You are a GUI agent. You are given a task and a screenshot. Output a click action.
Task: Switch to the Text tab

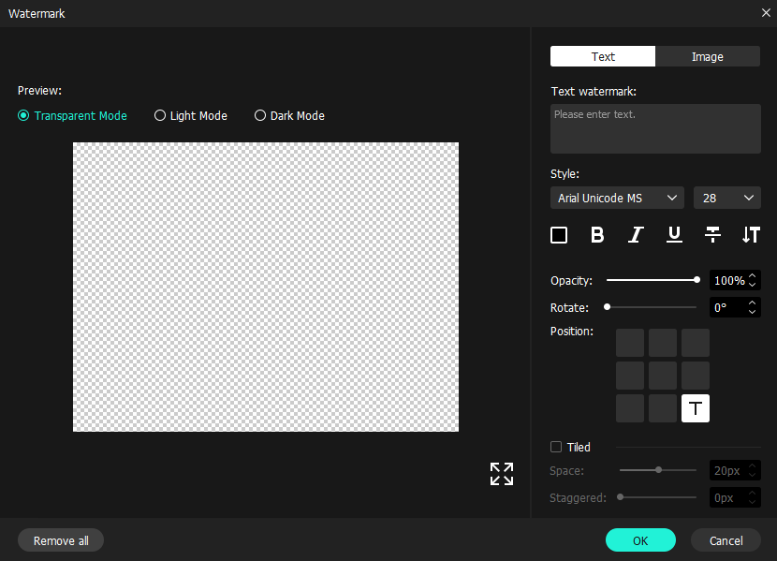click(603, 56)
